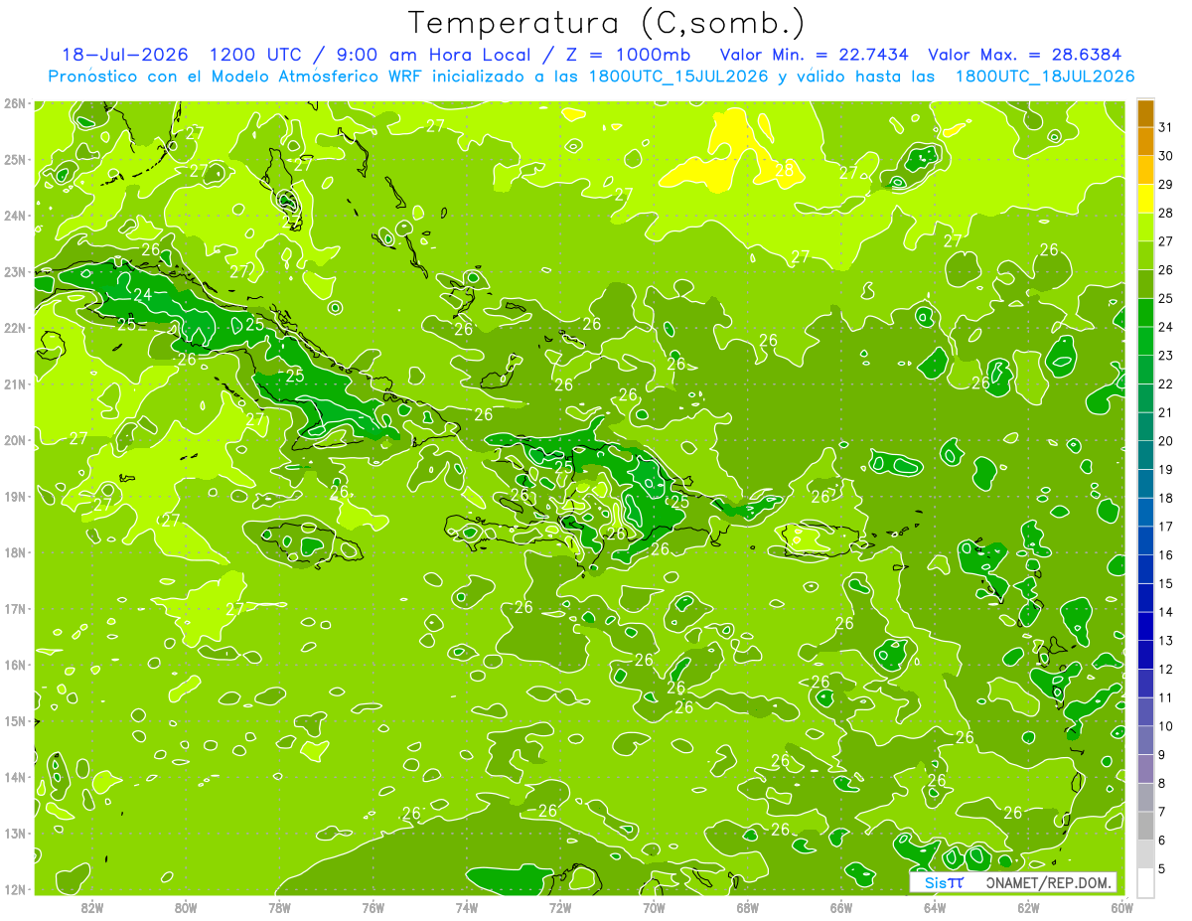Viewport: 1192px width, 921px height.
Task: Click the "Valor Min. = 22.7434" readout
Action: [x=816, y=55]
